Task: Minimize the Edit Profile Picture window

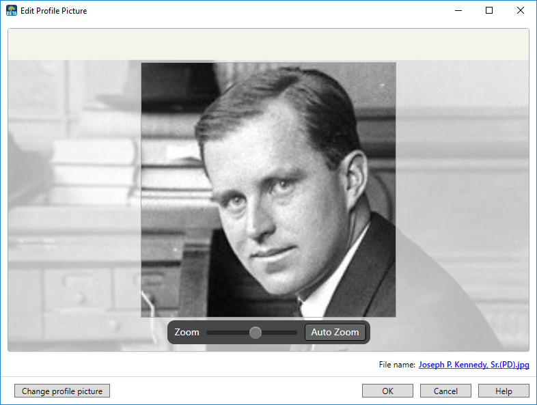Action: click(x=458, y=11)
